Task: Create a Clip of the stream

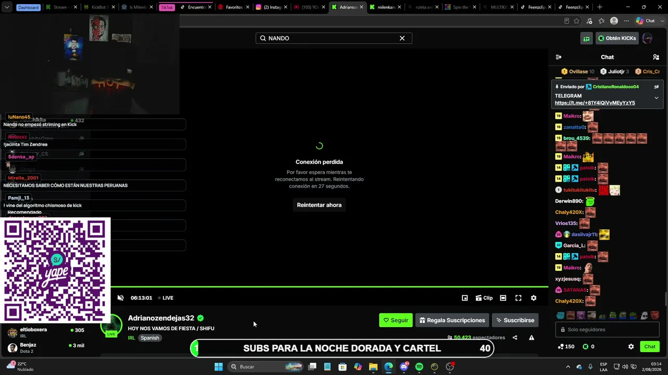Action: [x=484, y=298]
